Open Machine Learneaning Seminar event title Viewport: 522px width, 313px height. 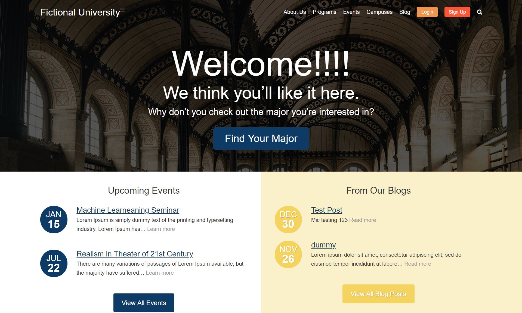pyautogui.click(x=128, y=210)
